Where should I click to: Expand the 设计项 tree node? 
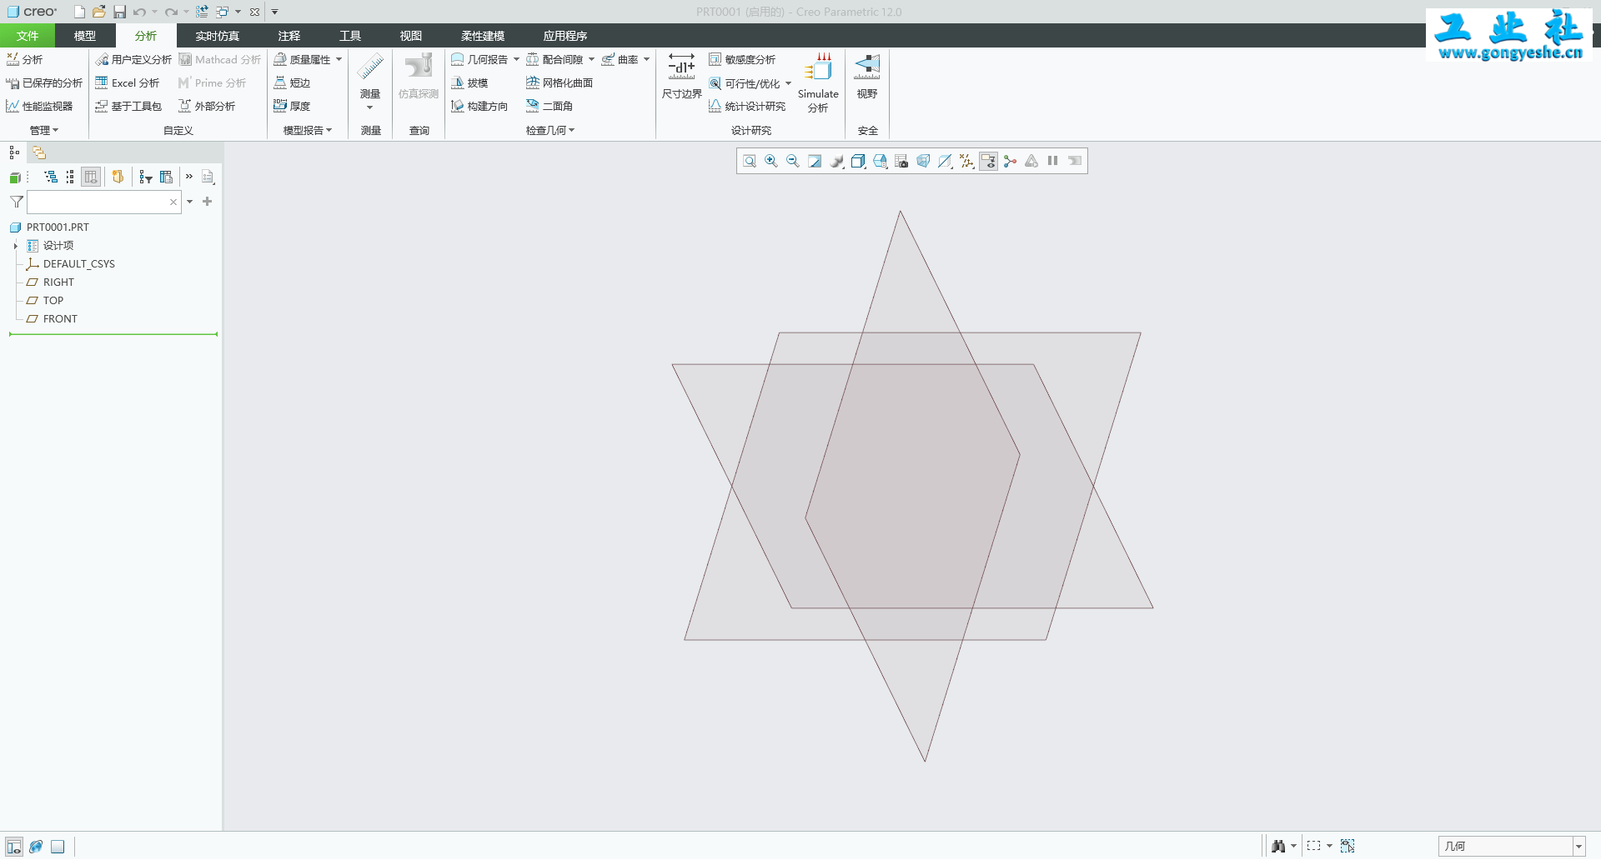coord(15,246)
